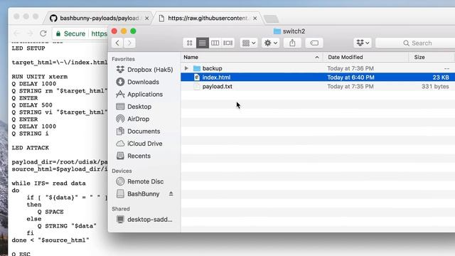Open Documents in Finder sidebar
This screenshot has width=455, height=256.
click(138, 131)
